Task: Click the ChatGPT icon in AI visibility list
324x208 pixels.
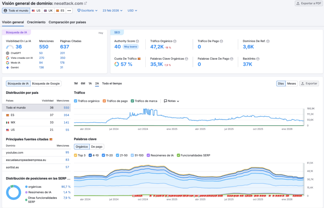Action: pyautogui.click(x=8, y=53)
